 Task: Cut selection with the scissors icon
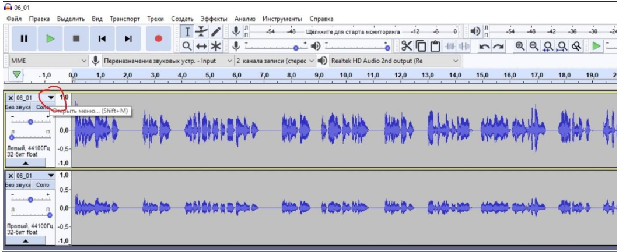point(407,47)
